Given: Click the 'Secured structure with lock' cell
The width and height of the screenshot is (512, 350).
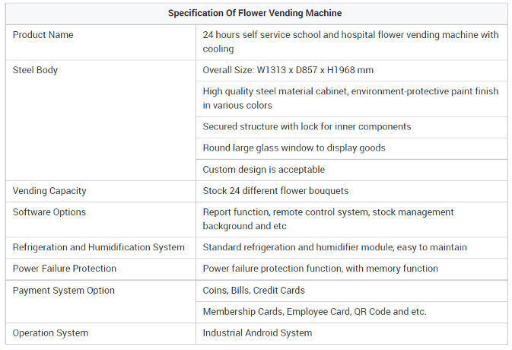Looking at the screenshot, I should click(x=307, y=126).
